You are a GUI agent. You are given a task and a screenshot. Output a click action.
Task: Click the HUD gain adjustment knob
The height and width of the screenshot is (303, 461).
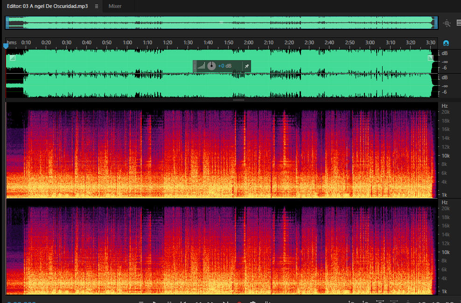click(x=211, y=66)
